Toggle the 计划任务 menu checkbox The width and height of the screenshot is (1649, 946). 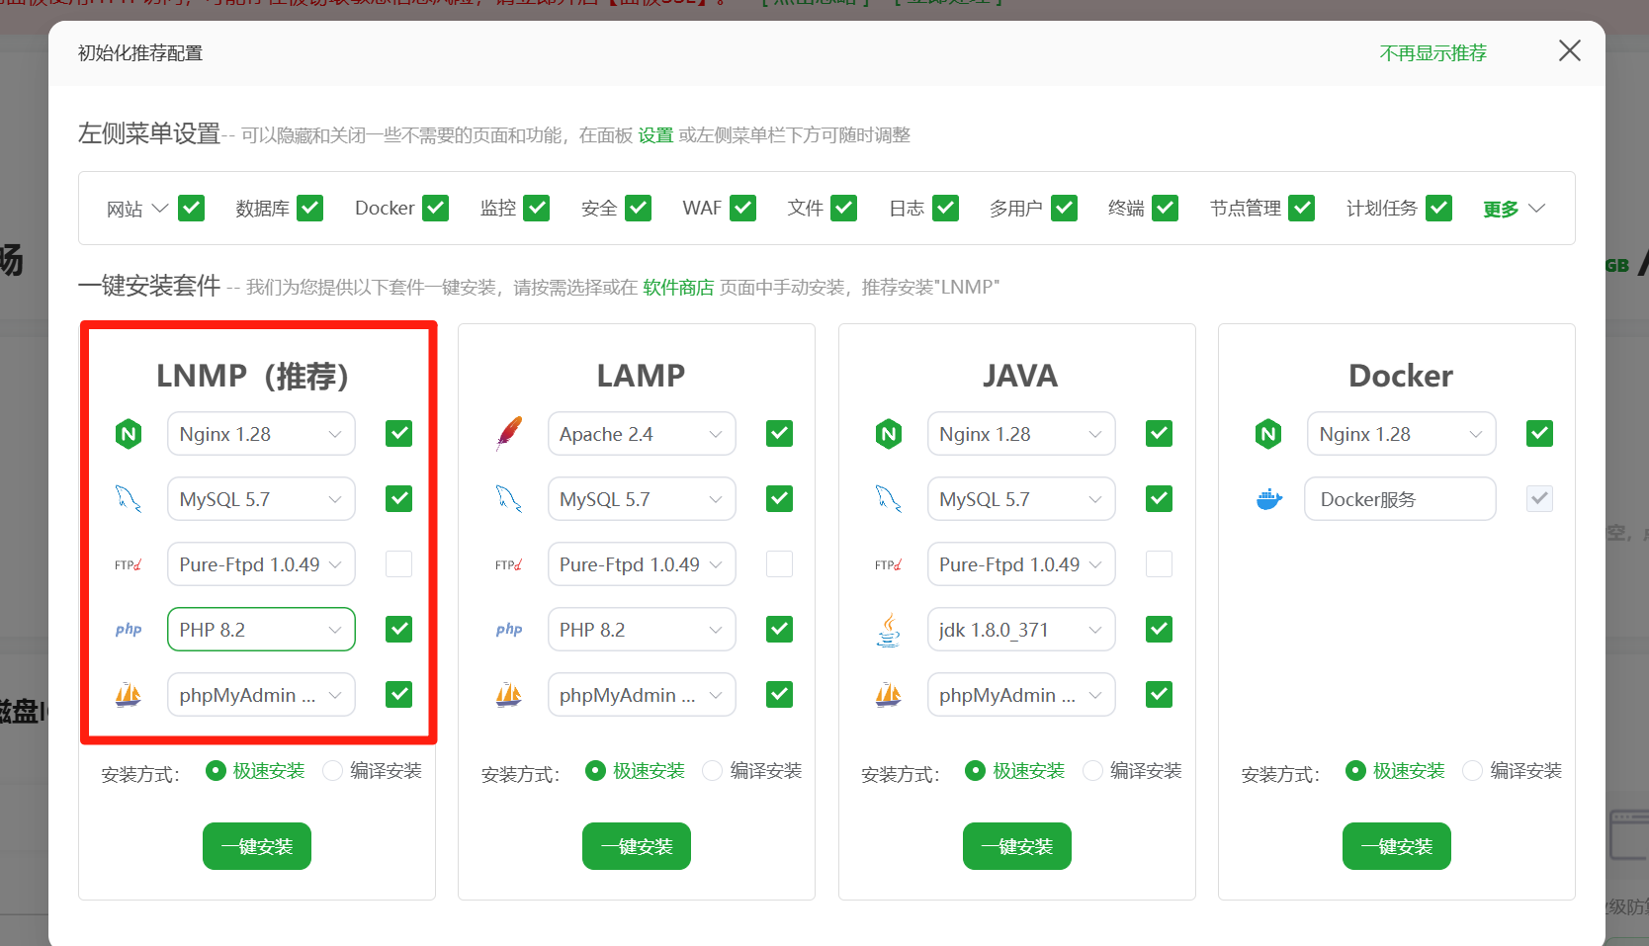pos(1438,209)
